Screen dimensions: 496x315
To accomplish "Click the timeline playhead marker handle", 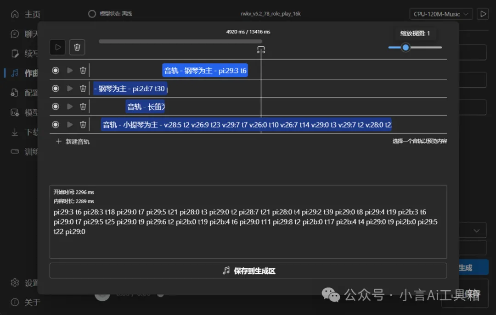I will point(261,50).
